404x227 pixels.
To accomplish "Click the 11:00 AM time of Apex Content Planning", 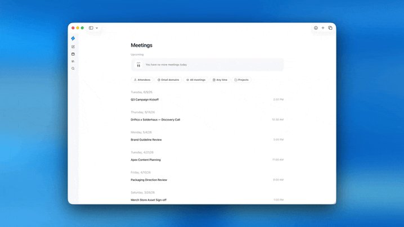I will [x=278, y=160].
